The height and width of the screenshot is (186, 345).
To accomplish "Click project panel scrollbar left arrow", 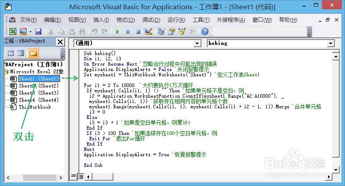I will click(x=8, y=178).
